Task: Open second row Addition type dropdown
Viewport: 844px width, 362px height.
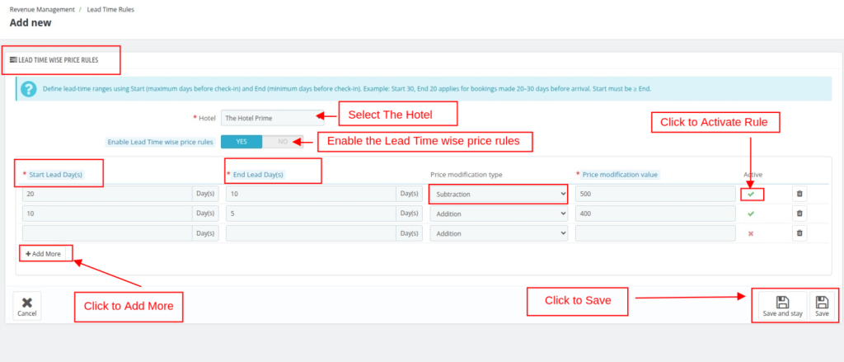Action: 499,214
